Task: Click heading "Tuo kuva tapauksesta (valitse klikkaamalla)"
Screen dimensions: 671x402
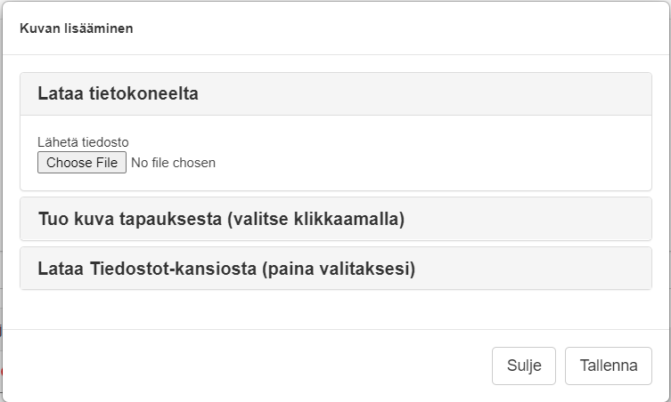Action: (x=221, y=219)
